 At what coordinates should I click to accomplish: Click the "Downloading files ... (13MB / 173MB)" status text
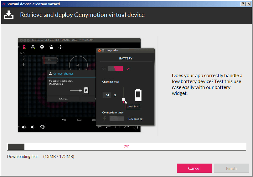click(40, 157)
